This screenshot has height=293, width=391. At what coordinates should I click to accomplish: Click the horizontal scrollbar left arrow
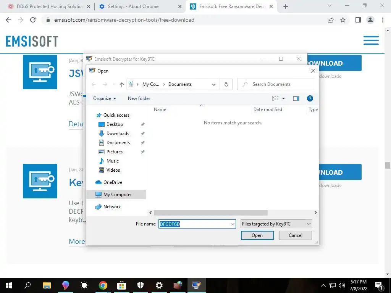150,213
